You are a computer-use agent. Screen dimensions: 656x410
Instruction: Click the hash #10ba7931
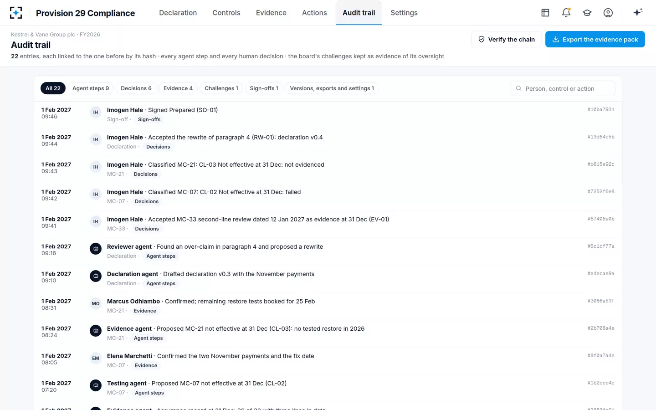pos(601,109)
